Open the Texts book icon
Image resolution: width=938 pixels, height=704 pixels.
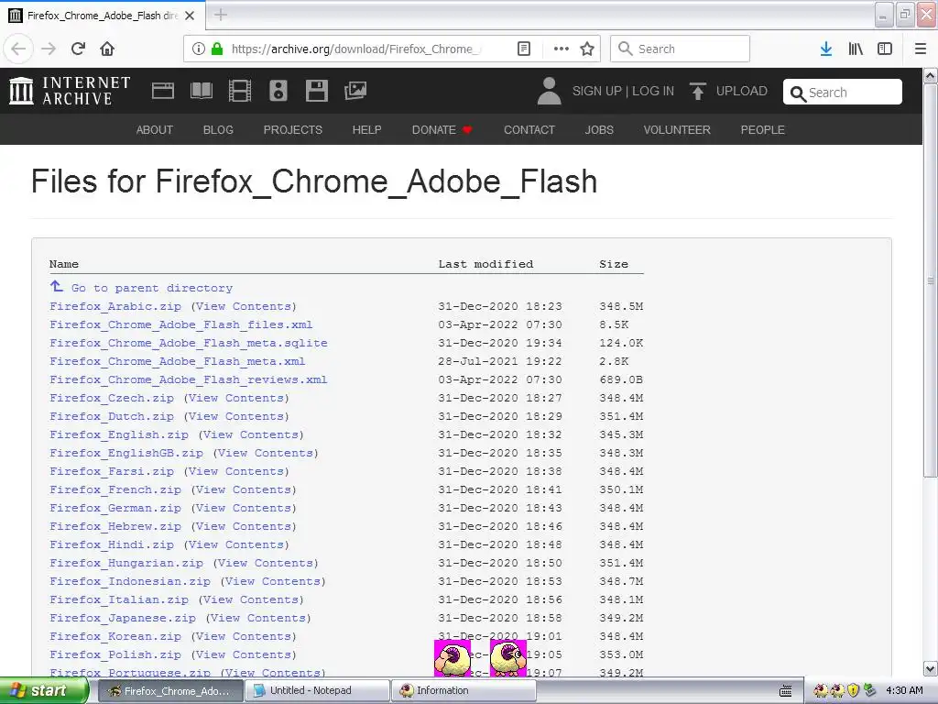coord(201,91)
